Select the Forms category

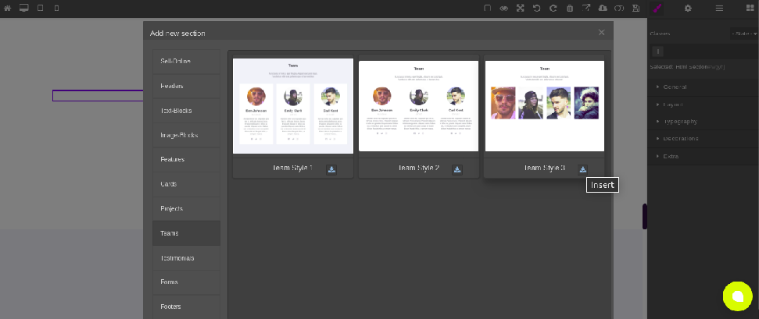[x=186, y=282]
